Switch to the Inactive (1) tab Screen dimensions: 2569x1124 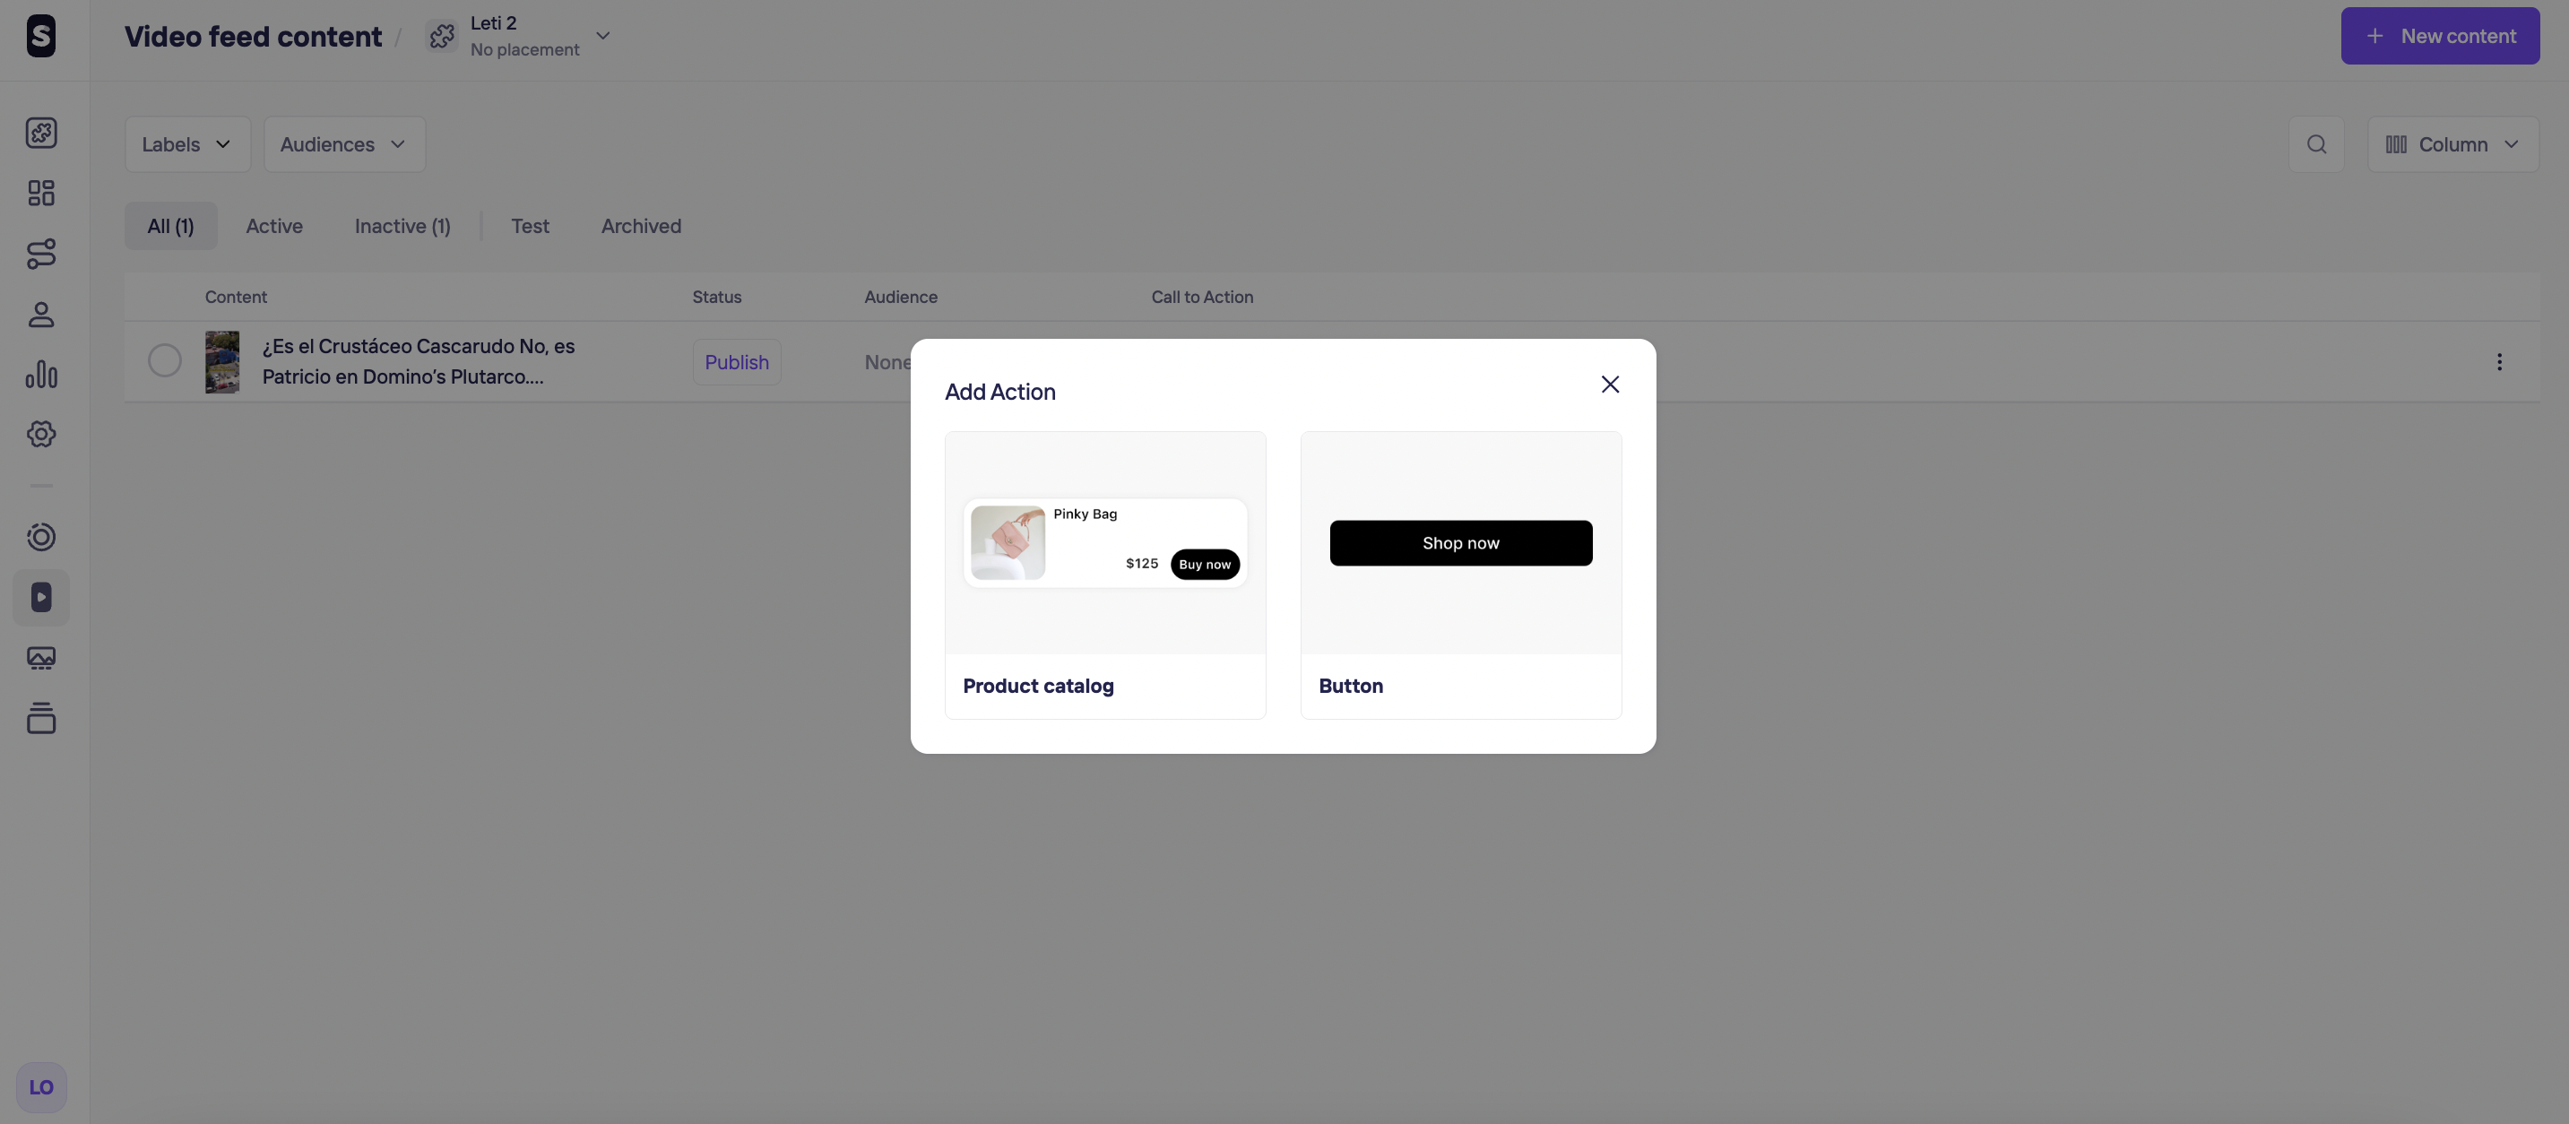tap(402, 227)
